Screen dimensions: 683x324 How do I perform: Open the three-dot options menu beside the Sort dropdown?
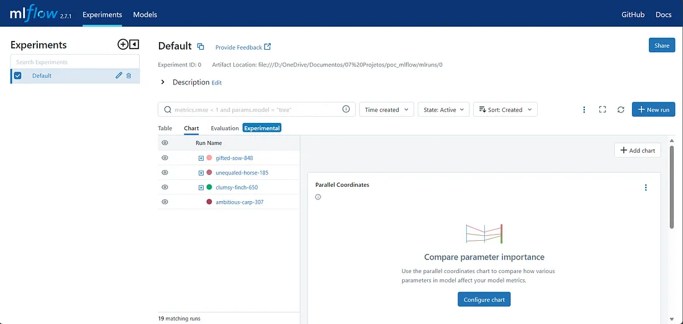pos(584,110)
